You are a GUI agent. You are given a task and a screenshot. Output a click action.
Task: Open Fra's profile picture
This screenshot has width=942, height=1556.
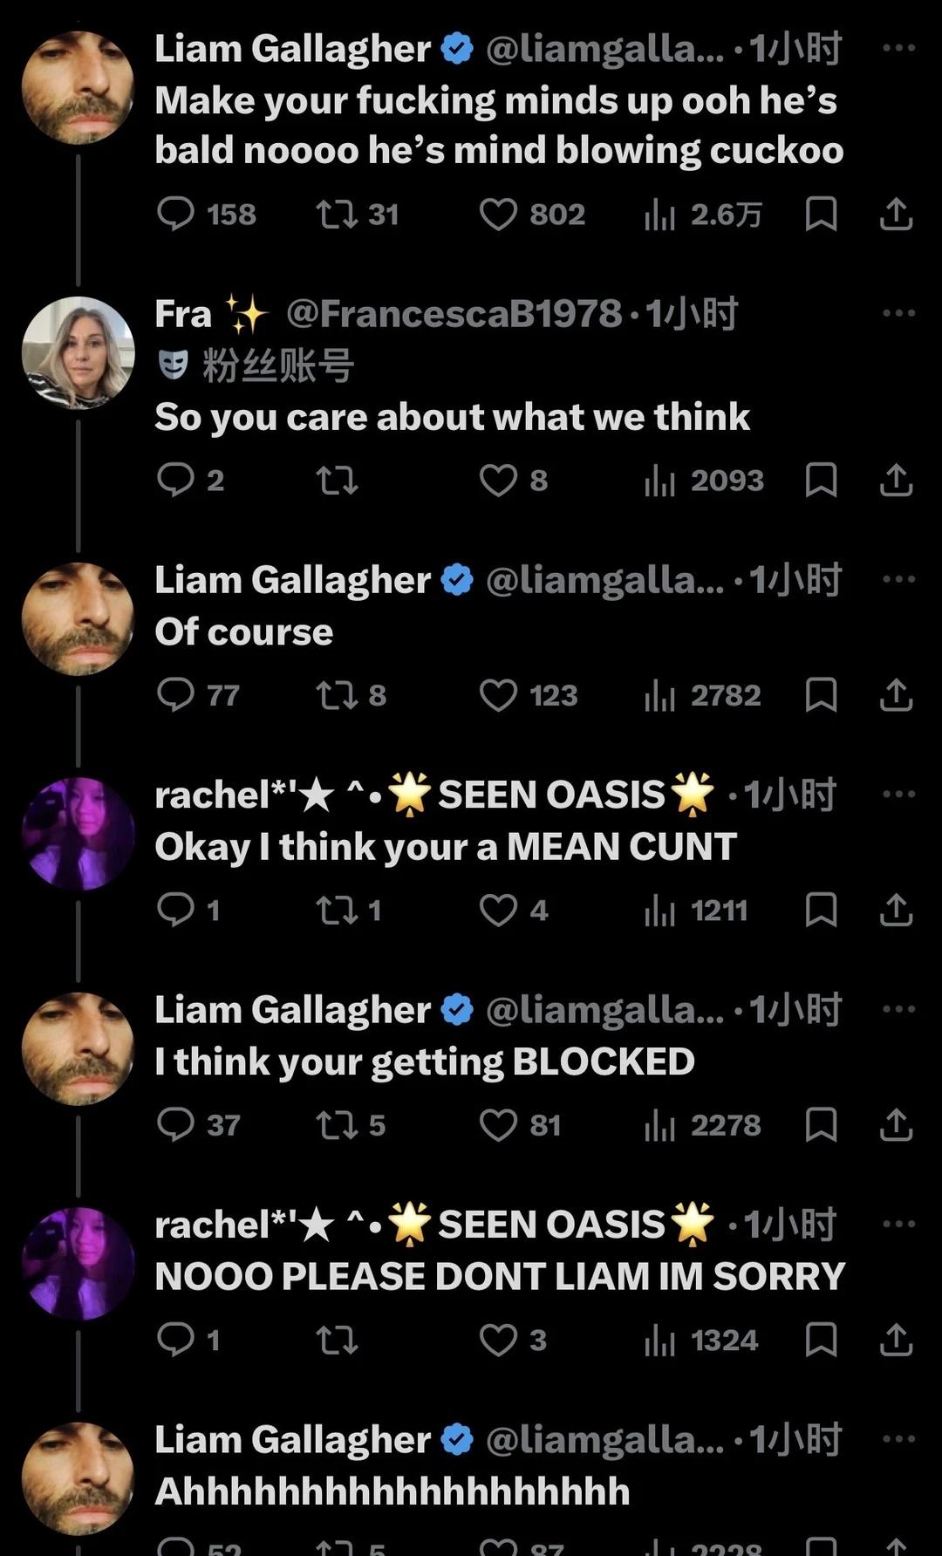pos(78,352)
